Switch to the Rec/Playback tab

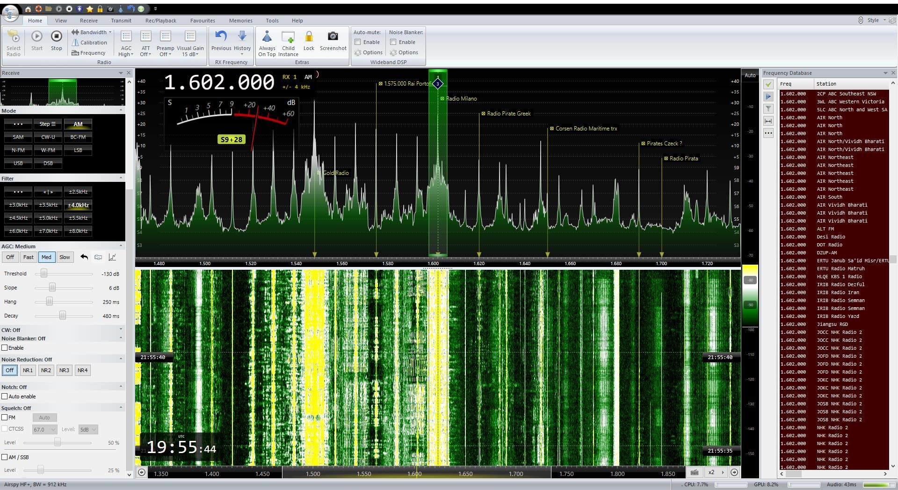click(160, 21)
